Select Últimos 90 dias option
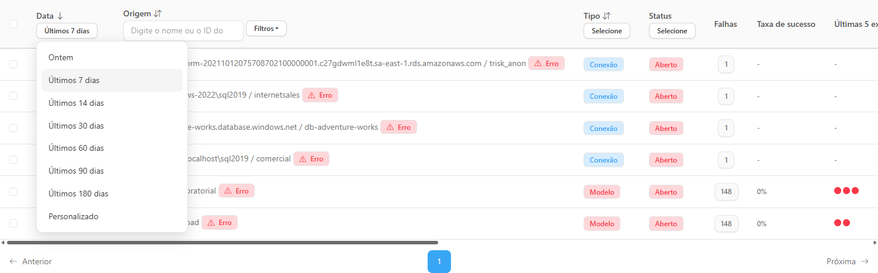This screenshot has width=878, height=273. click(x=112, y=171)
